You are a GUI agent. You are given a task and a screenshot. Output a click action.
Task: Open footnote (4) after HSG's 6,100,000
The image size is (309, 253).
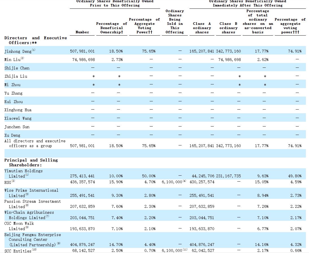click(184, 181)
